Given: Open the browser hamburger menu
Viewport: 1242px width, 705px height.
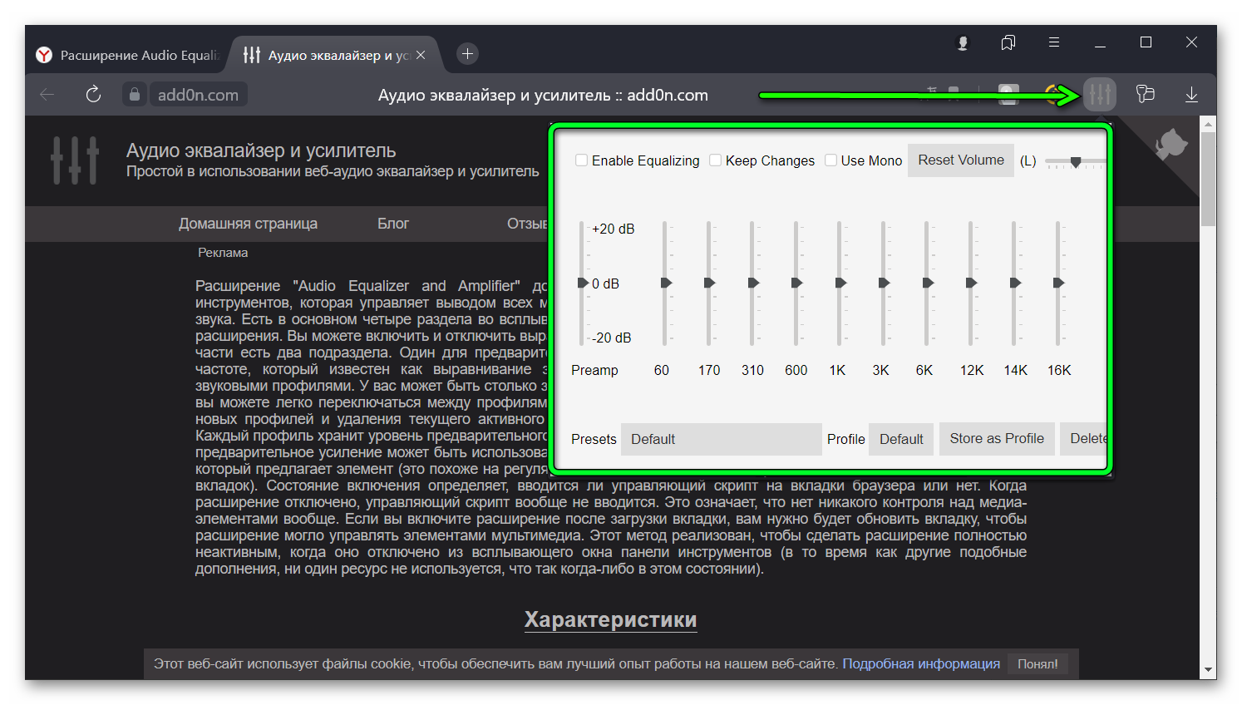Looking at the screenshot, I should pos(1054,43).
